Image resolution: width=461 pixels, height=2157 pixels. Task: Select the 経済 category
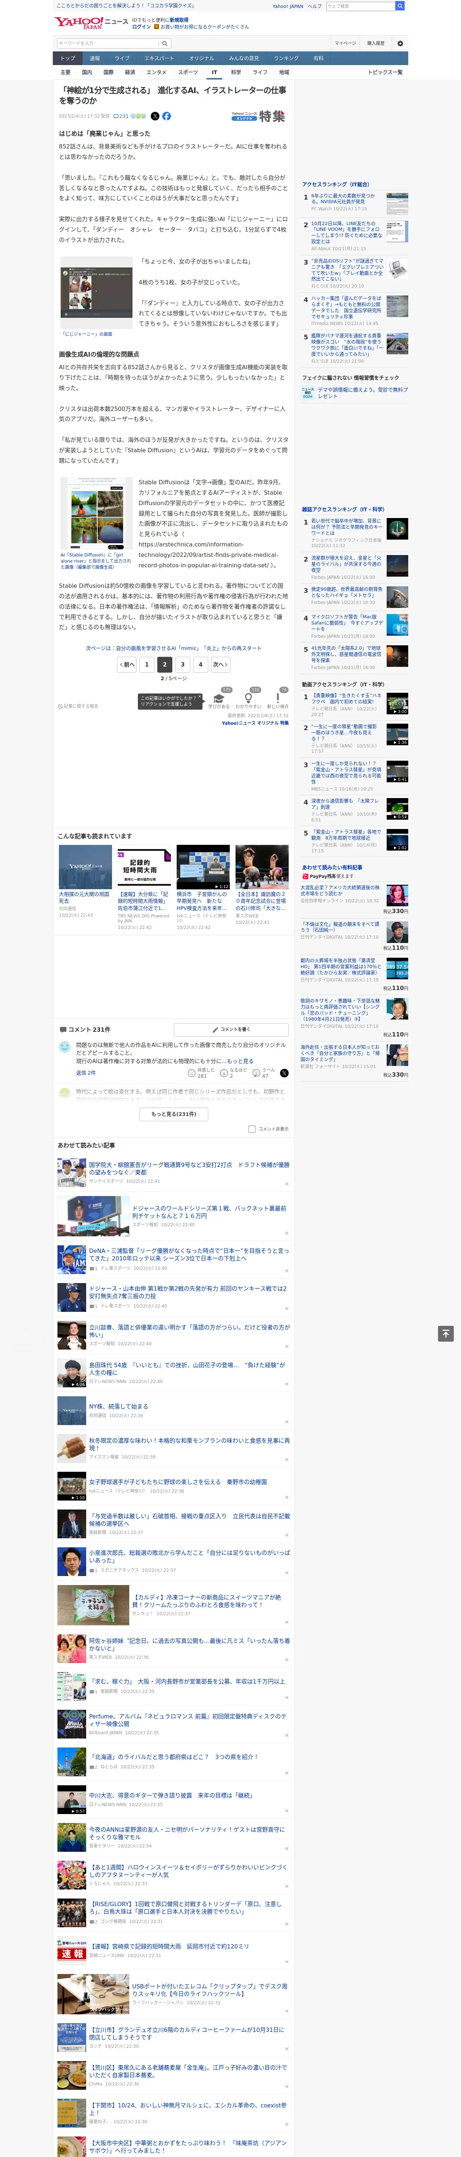pos(130,72)
